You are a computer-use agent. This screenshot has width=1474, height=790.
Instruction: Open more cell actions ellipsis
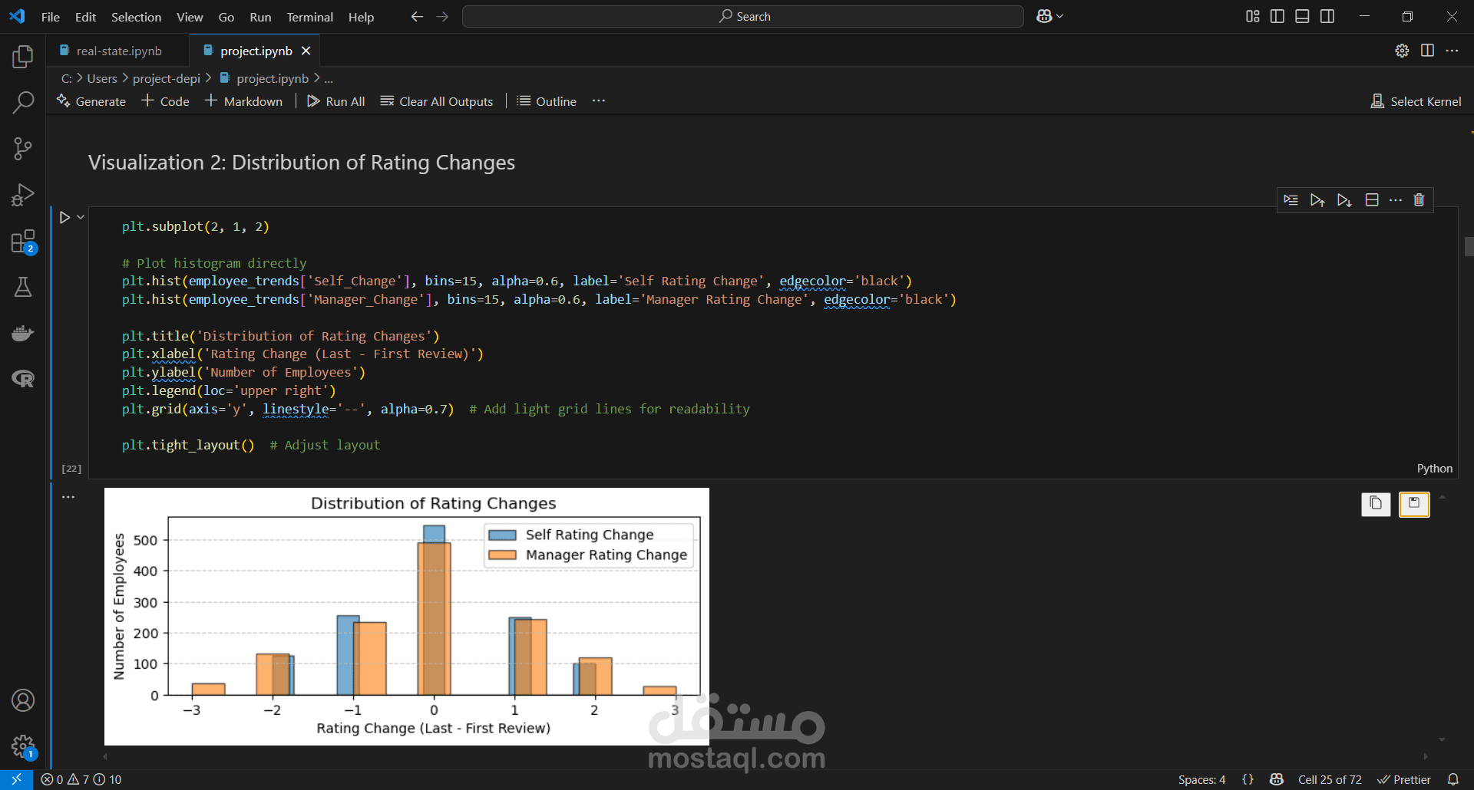point(1396,200)
